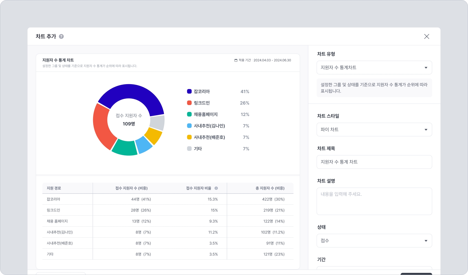The height and width of the screenshot is (275, 468).
Task: Click the 잡코리아 blue legend swatch
Action: tap(189, 92)
